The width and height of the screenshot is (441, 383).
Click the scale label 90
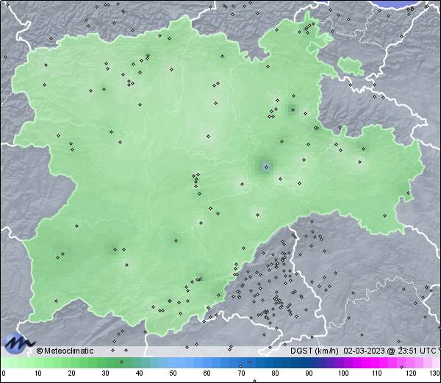309,373
